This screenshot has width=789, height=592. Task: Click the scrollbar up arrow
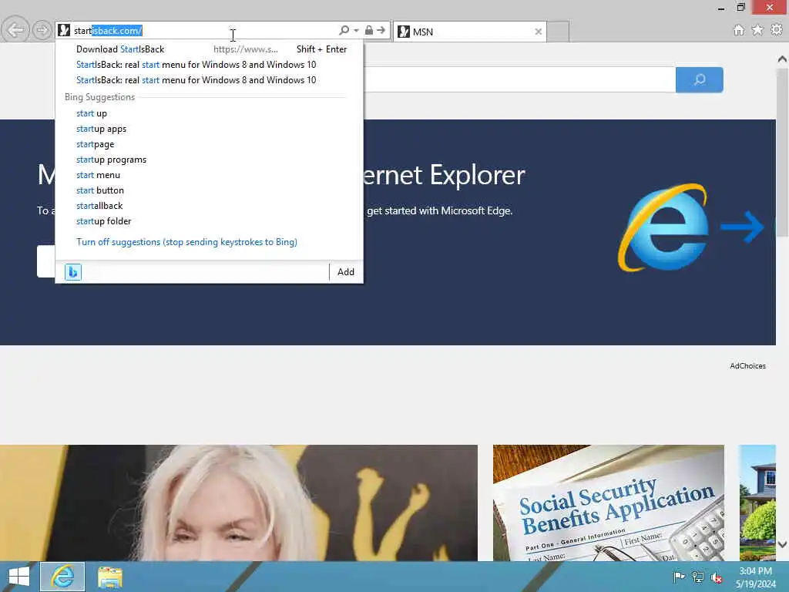[x=782, y=59]
